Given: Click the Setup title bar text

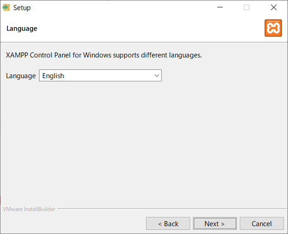Looking at the screenshot, I should point(22,8).
